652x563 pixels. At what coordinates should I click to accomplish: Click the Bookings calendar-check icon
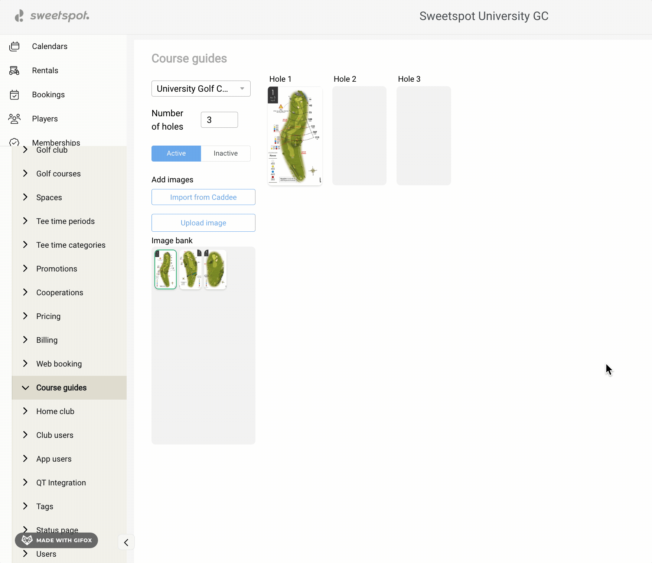14,95
